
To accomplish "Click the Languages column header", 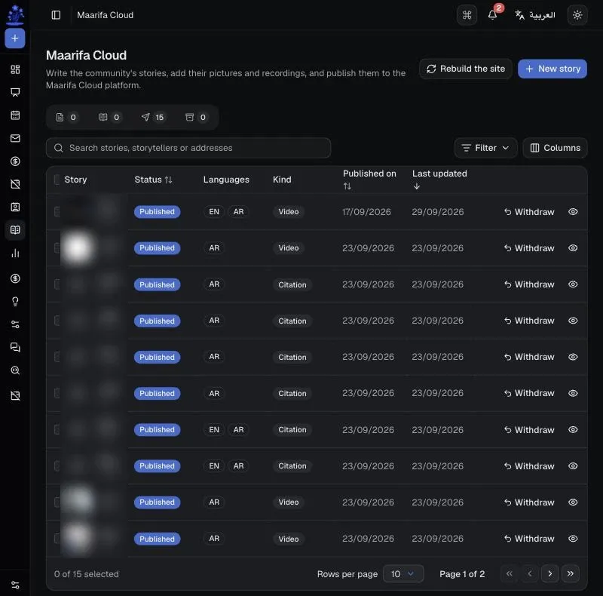I will point(226,180).
